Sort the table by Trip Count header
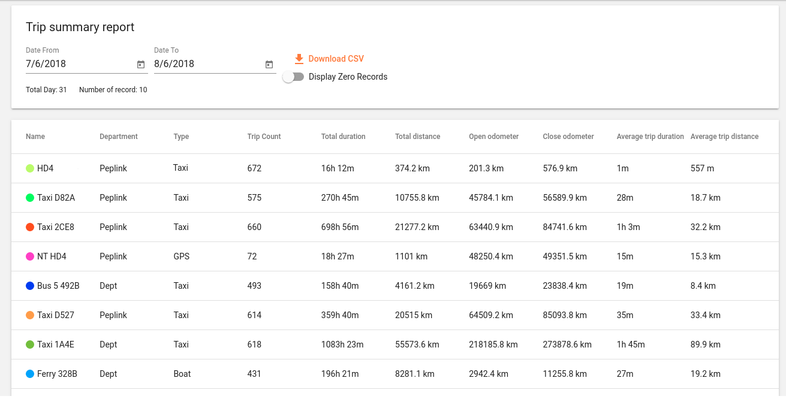786x399 pixels. click(x=264, y=137)
